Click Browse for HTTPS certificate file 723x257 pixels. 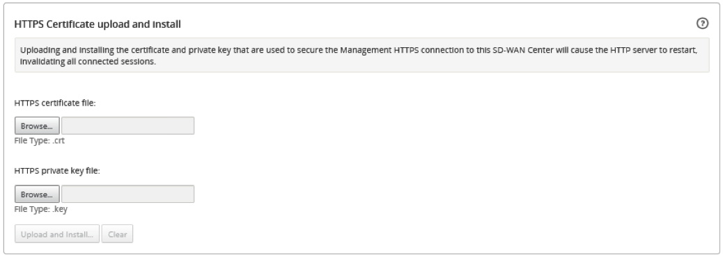click(x=37, y=126)
